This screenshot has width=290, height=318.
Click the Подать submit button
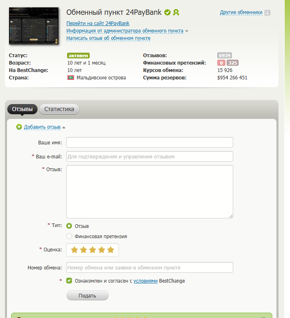coord(88,295)
